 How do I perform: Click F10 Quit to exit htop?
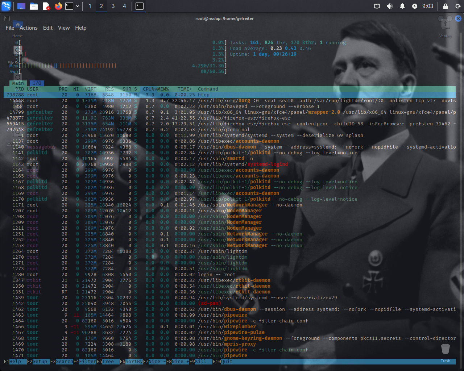(x=223, y=362)
